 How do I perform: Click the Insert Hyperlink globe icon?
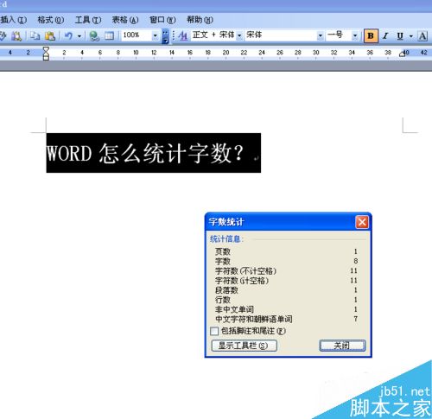coord(94,36)
